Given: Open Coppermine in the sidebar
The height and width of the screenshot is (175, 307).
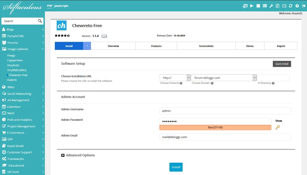Looking at the screenshot, I should [x=15, y=60].
